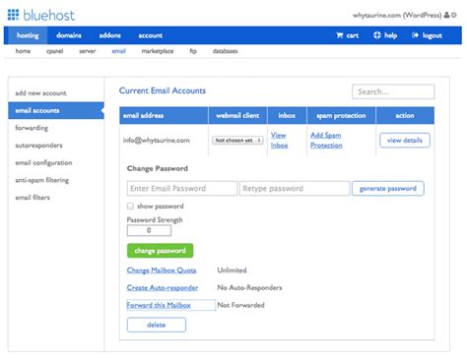Open 'anti-spam filtering' in sidebar
The height and width of the screenshot is (360, 467).
click(42, 180)
